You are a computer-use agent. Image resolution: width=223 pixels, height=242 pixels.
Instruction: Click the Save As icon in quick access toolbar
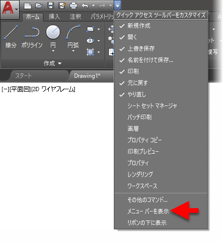(x=62, y=6)
